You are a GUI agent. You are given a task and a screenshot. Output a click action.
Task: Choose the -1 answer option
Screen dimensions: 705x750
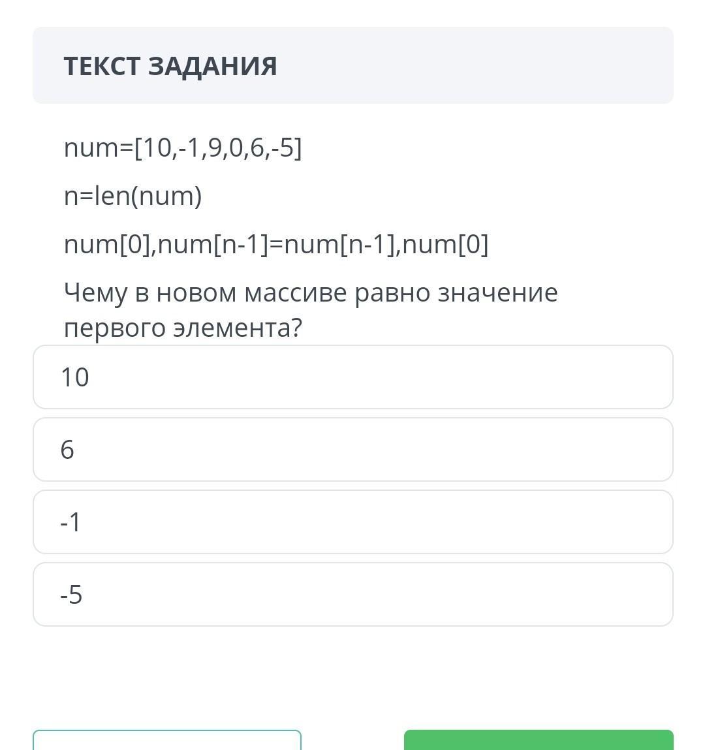[352, 522]
